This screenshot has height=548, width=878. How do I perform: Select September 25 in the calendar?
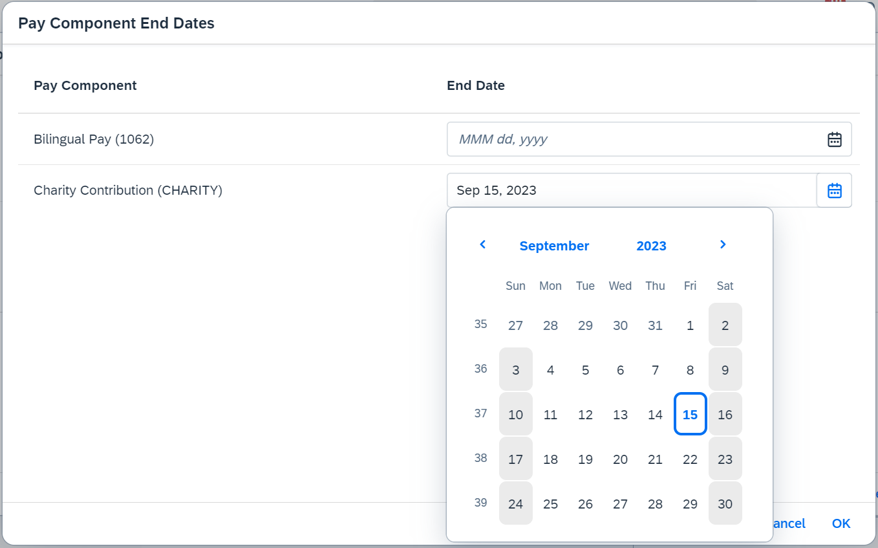[x=551, y=503]
